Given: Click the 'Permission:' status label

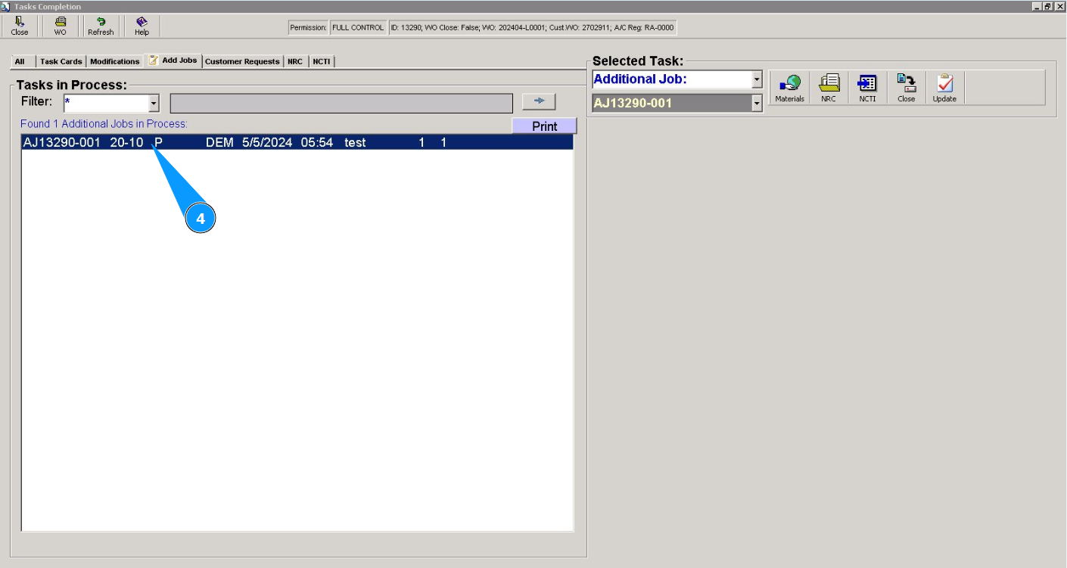Looking at the screenshot, I should (308, 28).
